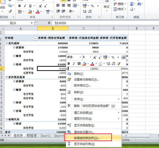Open font name dropdown in mini toolbar
The height and width of the screenshot is (148, 159).
(x=80, y=57)
